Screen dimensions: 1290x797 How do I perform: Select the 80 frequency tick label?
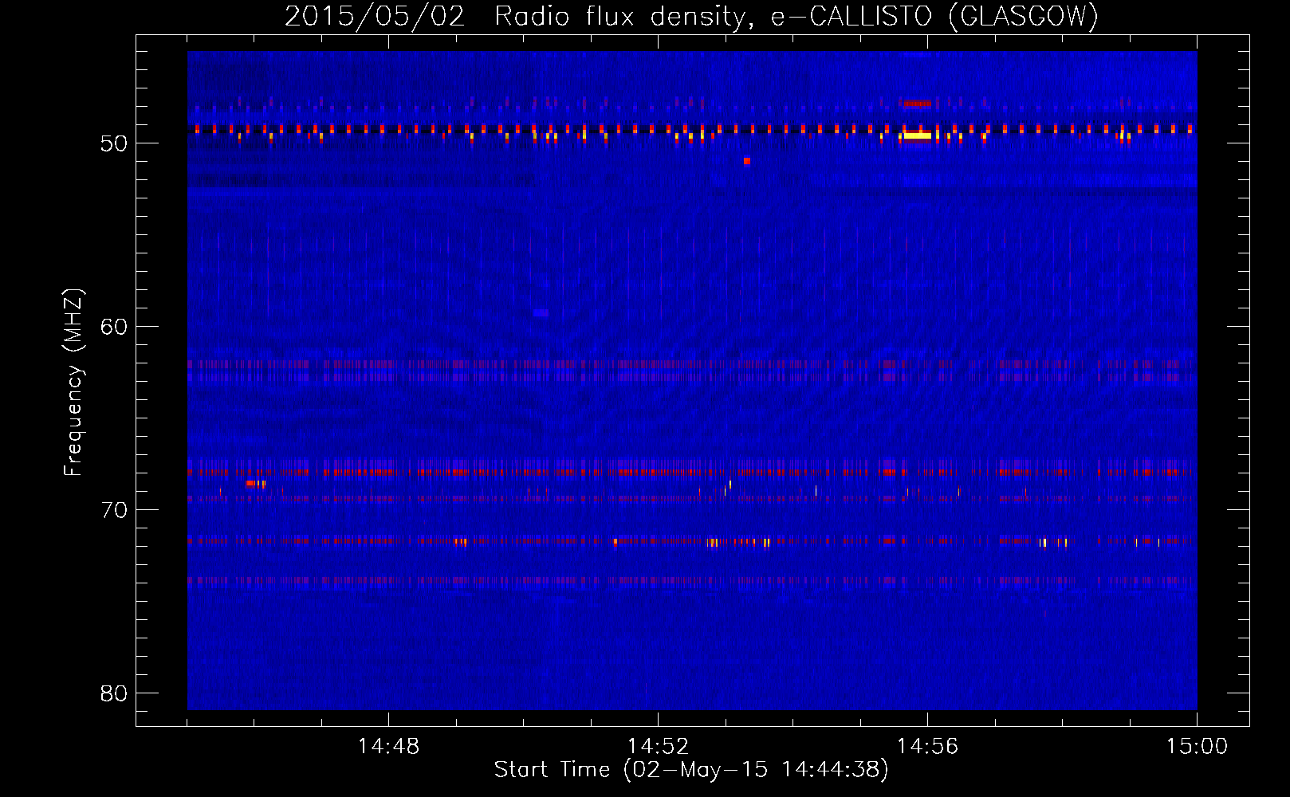114,693
